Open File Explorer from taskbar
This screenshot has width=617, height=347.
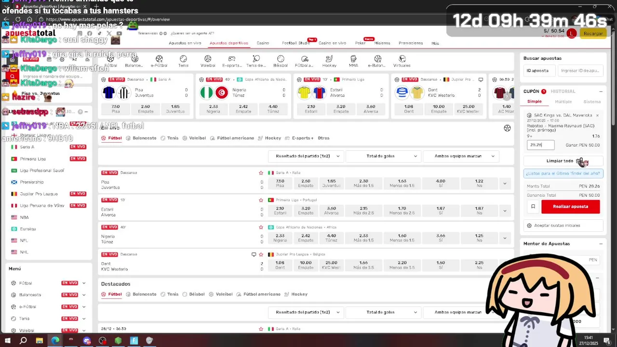[39, 340]
